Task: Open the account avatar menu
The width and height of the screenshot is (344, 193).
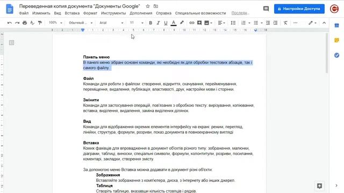Action: point(334,9)
